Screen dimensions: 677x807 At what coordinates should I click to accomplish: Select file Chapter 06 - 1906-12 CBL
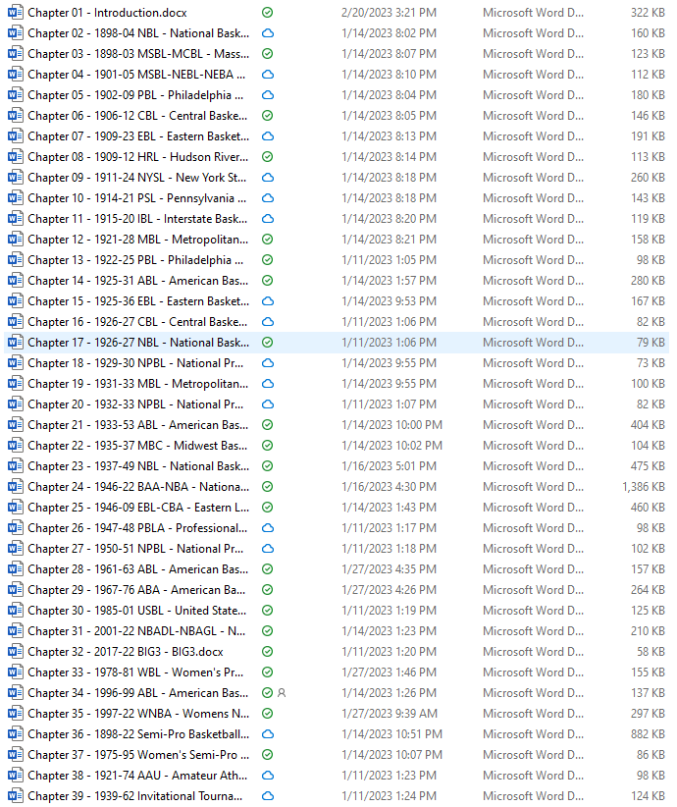pos(137,115)
